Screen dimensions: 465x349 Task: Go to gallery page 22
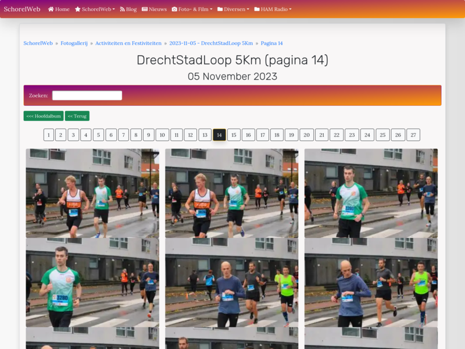(337, 135)
